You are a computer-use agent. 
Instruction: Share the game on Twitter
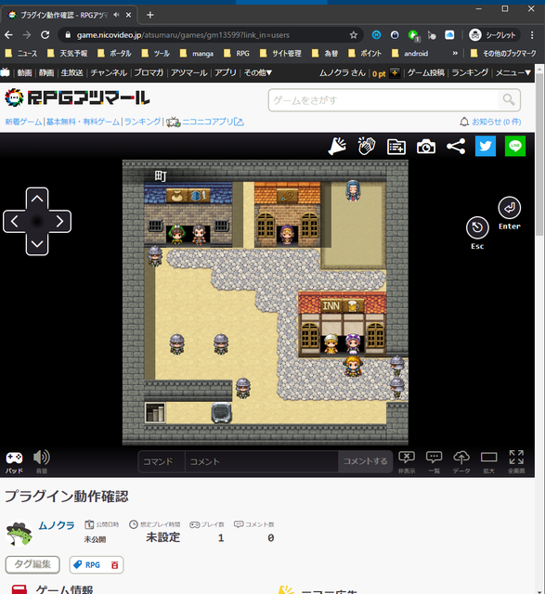486,146
